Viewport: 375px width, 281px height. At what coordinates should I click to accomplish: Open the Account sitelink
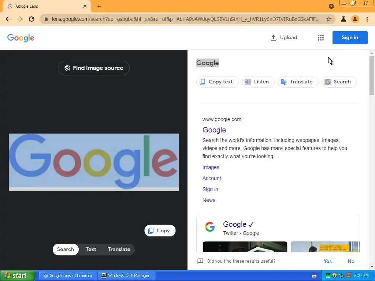coord(212,178)
